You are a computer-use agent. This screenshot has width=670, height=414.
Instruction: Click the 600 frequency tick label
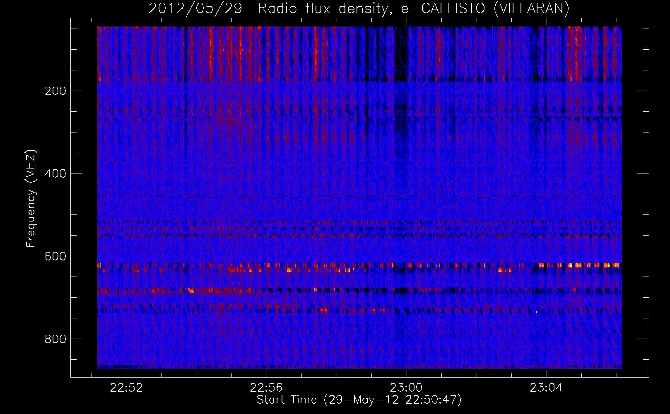[x=55, y=256]
